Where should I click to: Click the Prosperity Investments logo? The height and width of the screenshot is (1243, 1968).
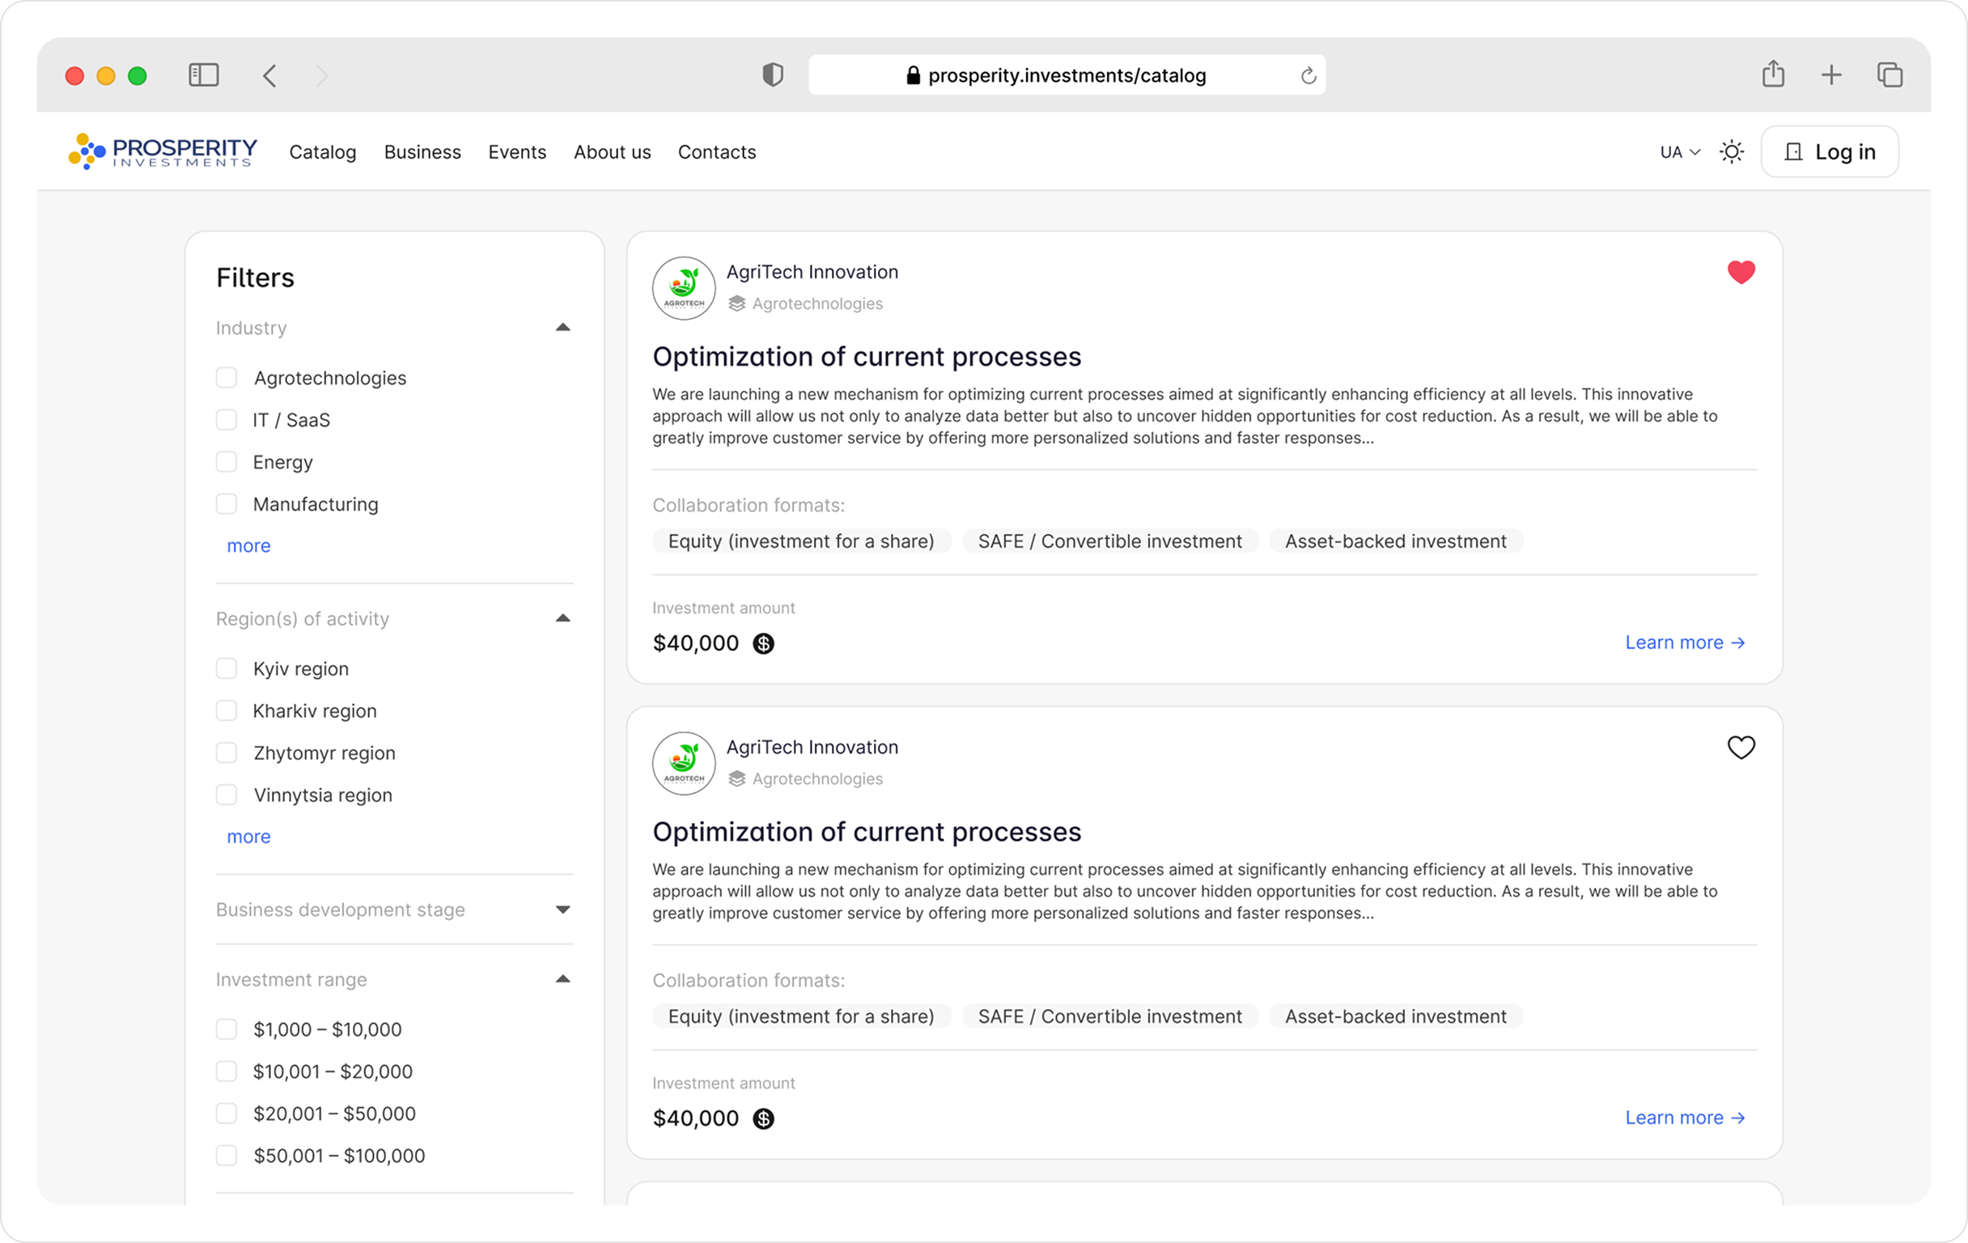[163, 151]
